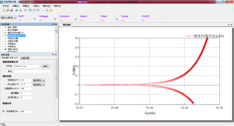
Task: Select the 图形窗体 tab
Action: (x=67, y=25)
